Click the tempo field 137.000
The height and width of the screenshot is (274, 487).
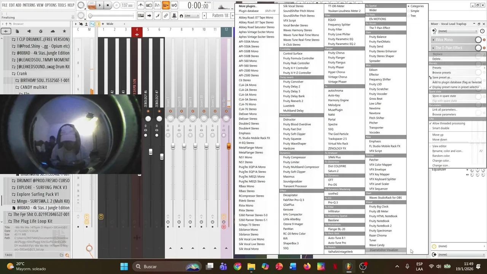click(127, 5)
